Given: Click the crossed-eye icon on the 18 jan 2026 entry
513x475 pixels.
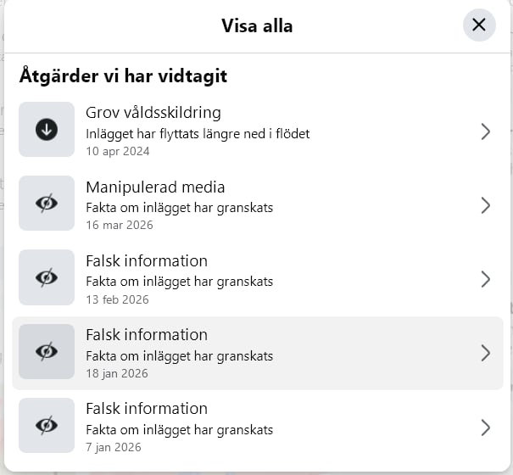Looking at the screenshot, I should click(x=47, y=351).
